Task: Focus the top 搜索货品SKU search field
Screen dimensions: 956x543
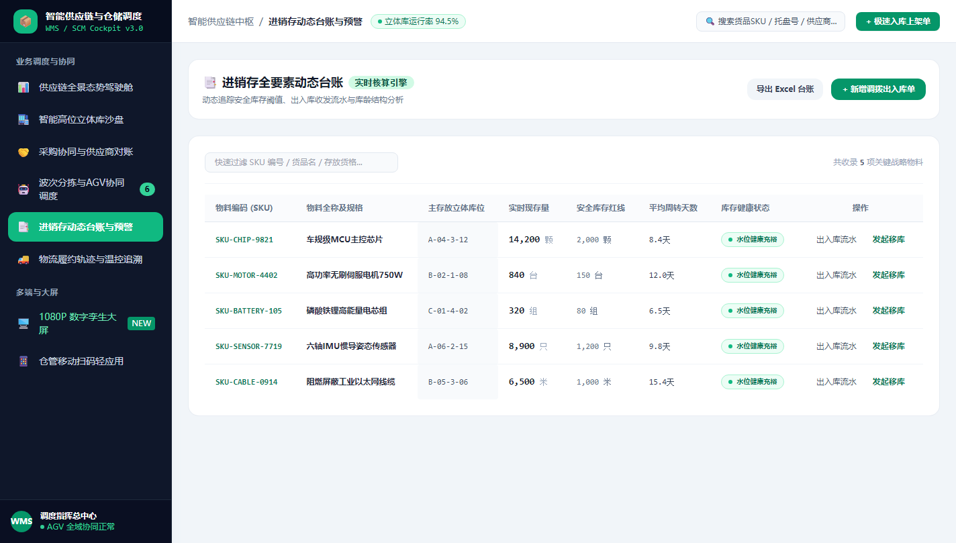Action: 771,21
